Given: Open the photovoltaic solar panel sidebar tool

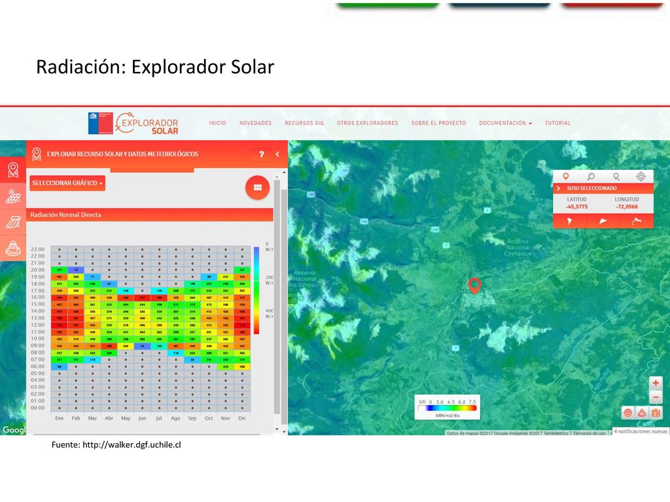Looking at the screenshot, I should [x=13, y=196].
